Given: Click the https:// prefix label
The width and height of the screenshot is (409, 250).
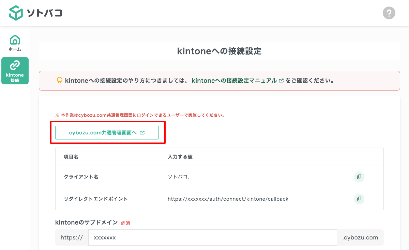Looking at the screenshot, I should (72, 237).
